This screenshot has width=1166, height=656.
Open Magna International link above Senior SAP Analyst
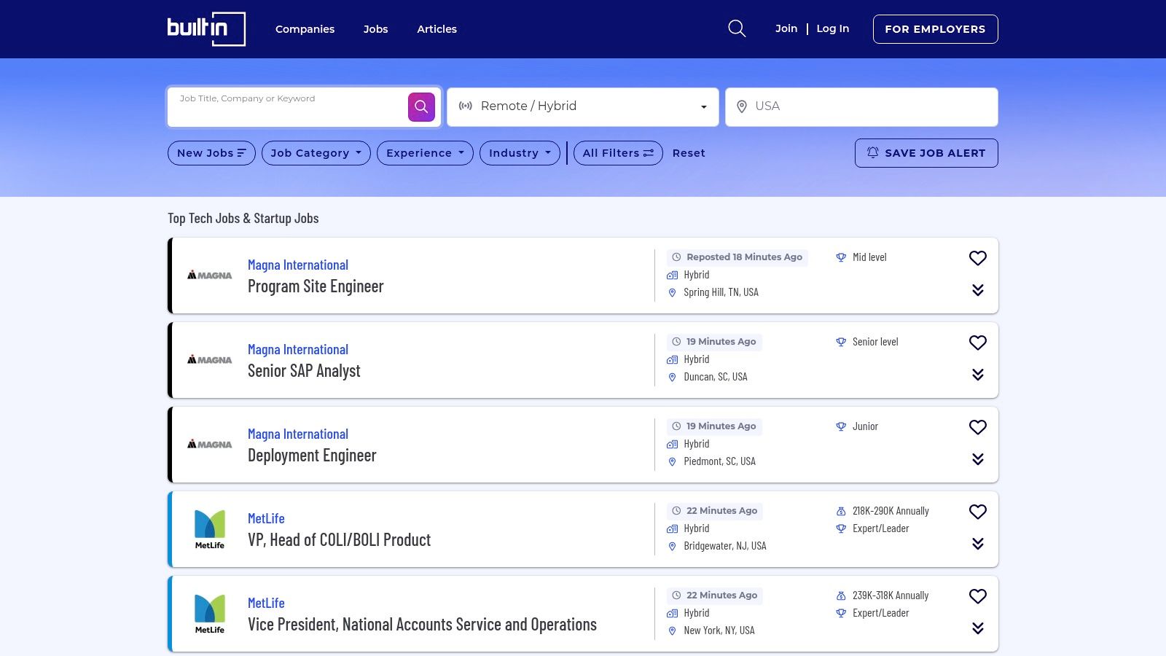[298, 350]
